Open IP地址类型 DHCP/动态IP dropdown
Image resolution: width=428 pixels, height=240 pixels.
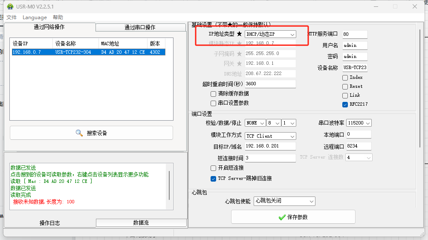coord(270,35)
